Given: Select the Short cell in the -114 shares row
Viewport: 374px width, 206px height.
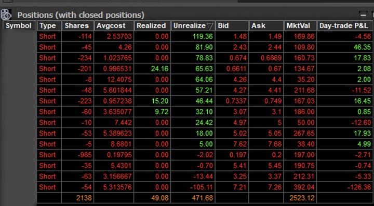Looking at the screenshot, I should 49,36.
